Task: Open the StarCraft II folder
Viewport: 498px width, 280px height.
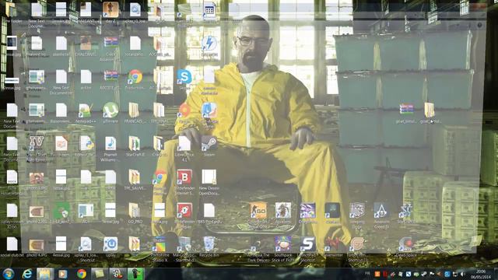Action: 135,143
